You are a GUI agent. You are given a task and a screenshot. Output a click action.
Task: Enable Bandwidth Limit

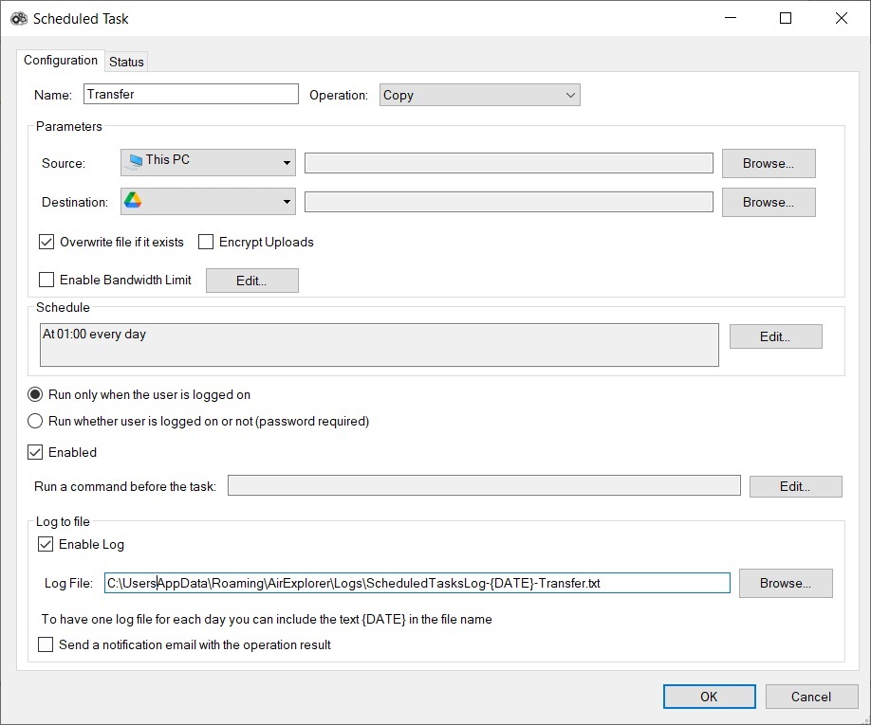point(46,280)
